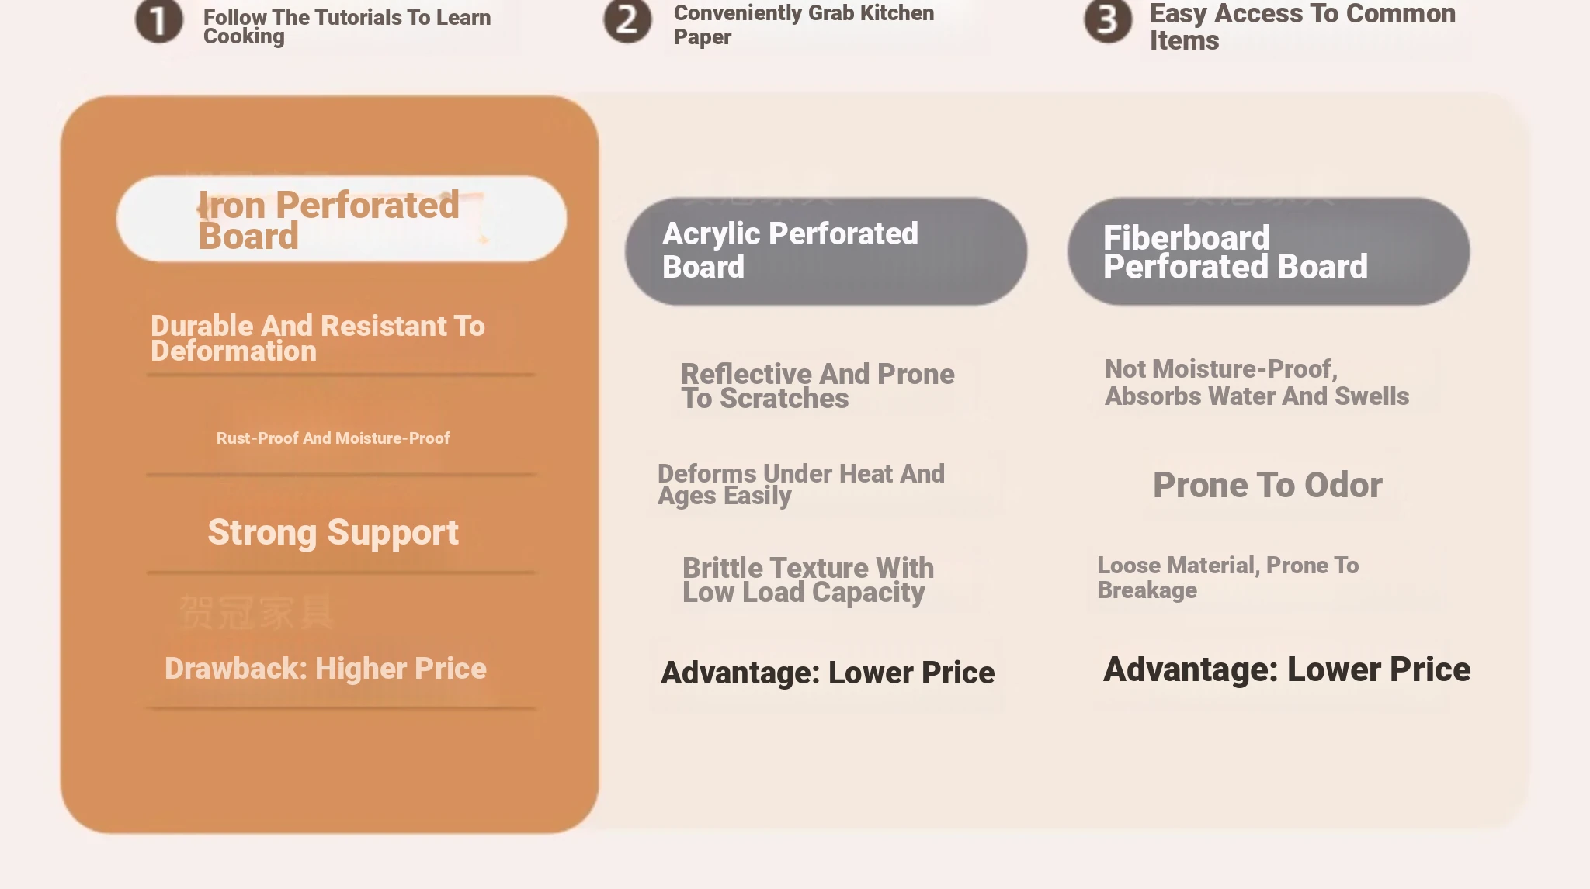1590x889 pixels.
Task: Click Easy Access To Common Items text
Action: click(1302, 26)
